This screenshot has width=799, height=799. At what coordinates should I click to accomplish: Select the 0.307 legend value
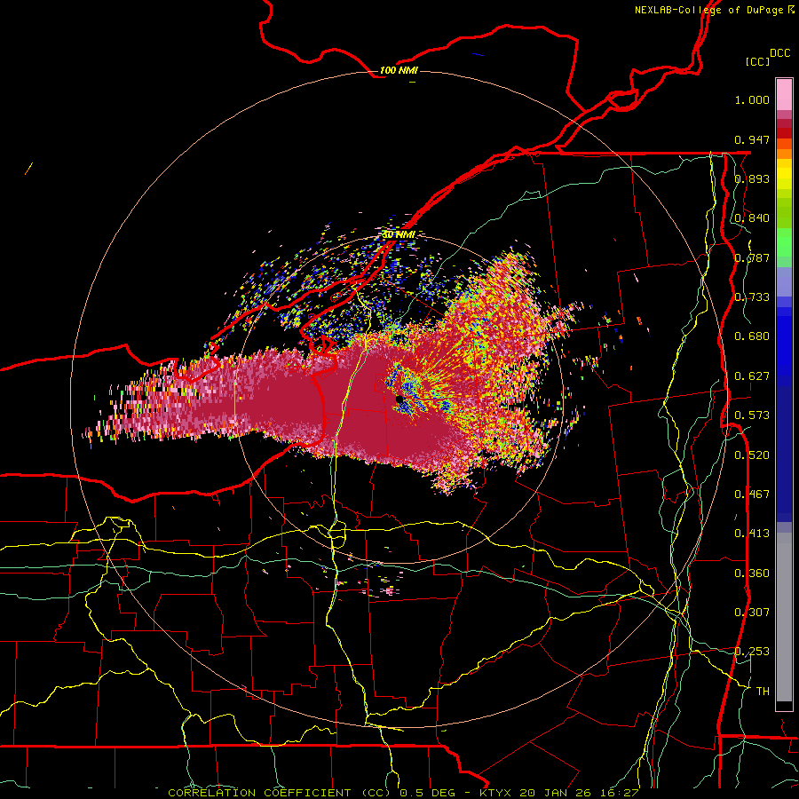(x=752, y=613)
